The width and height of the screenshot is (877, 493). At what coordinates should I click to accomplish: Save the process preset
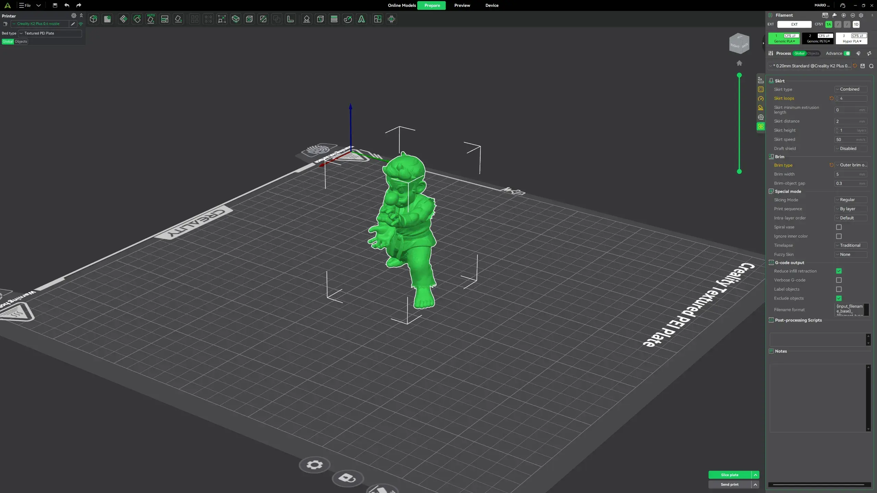coord(863,66)
